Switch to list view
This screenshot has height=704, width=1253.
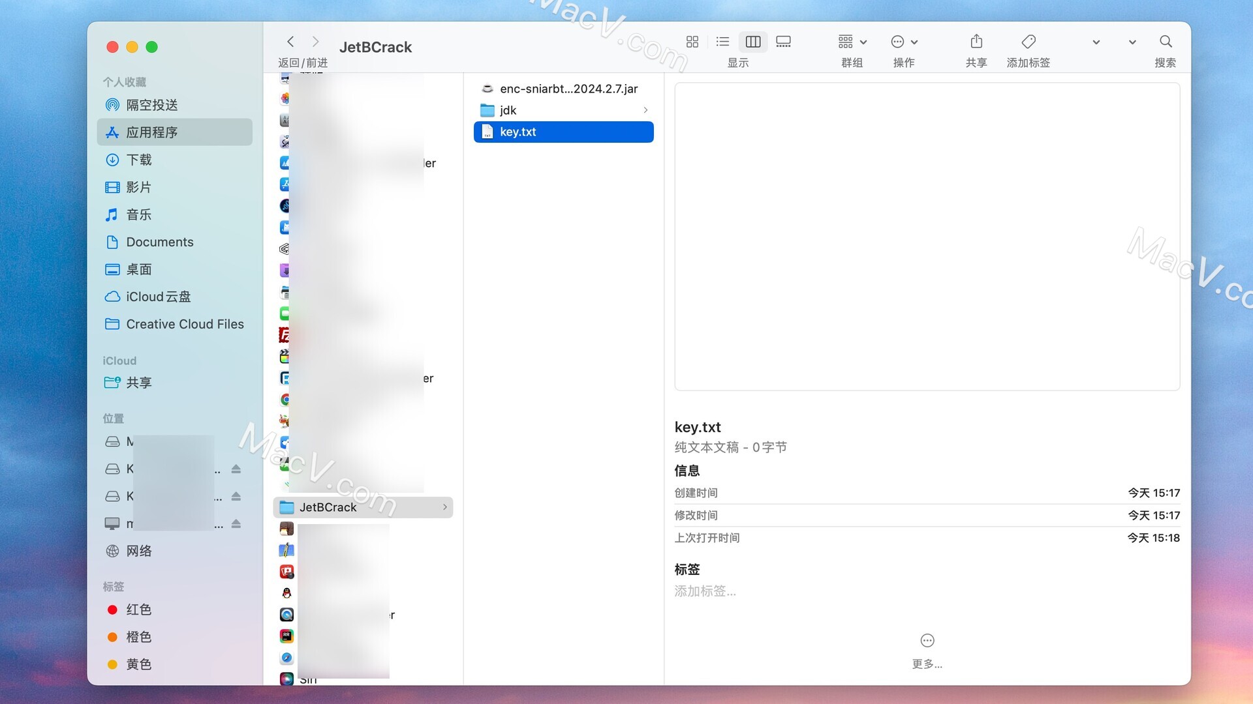point(722,42)
